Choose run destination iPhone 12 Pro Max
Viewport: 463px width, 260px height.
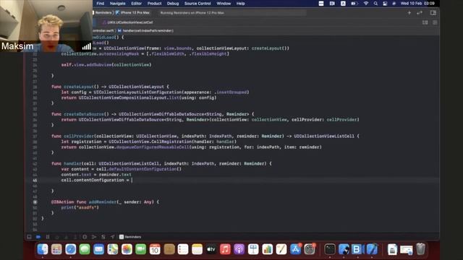click(x=133, y=13)
